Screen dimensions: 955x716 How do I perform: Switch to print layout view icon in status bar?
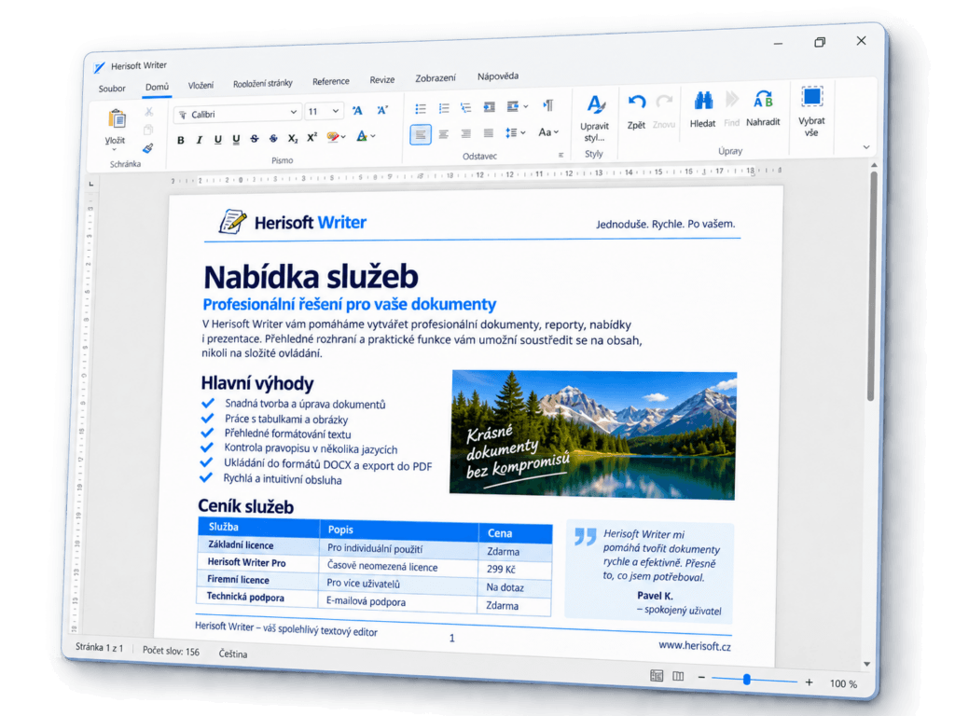657,675
